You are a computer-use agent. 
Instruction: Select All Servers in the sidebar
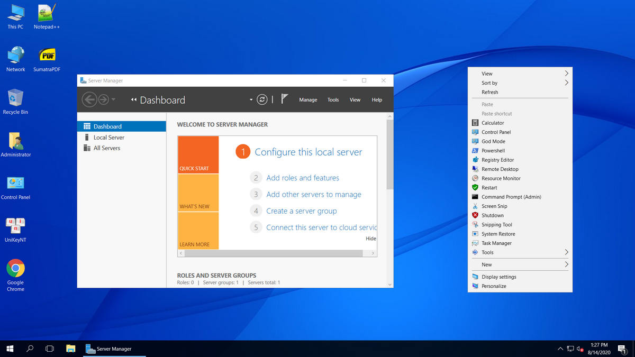pos(122,148)
